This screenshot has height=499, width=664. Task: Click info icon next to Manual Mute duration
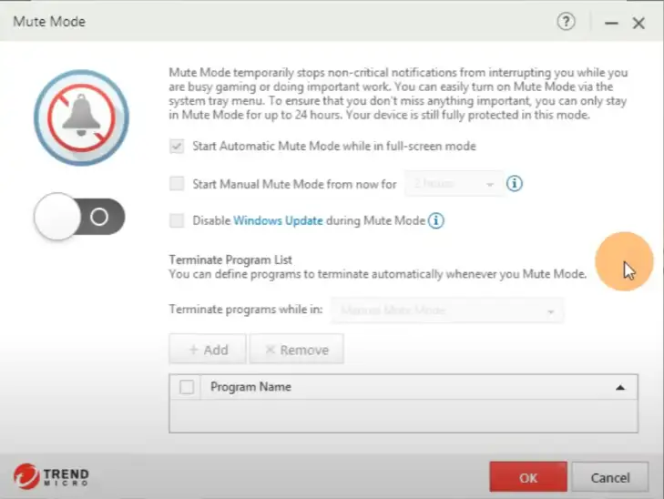point(514,184)
